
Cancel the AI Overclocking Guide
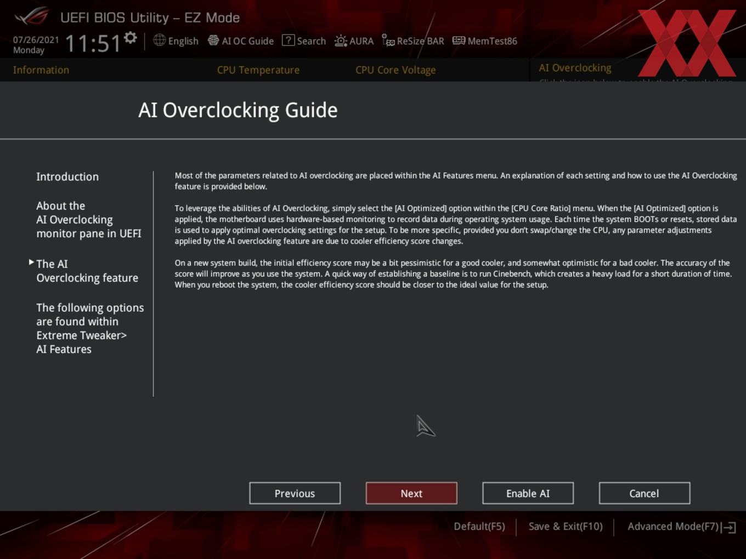[x=644, y=493]
